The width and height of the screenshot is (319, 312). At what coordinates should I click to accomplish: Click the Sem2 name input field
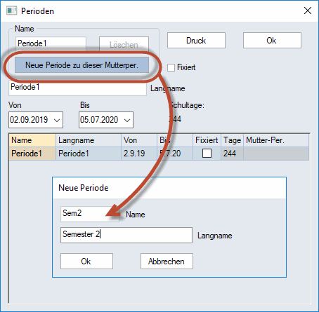[90, 214]
